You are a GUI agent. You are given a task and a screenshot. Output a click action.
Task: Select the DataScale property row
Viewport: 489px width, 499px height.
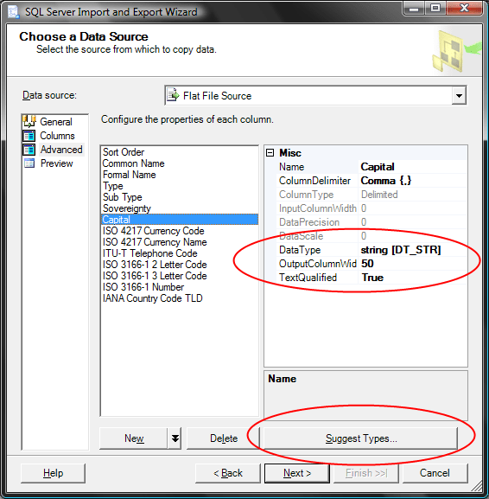click(x=372, y=236)
